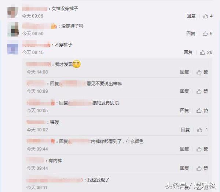Open avatar of the 08:50 commenter
Screen dimensions: 220x192
[x=13, y=29]
